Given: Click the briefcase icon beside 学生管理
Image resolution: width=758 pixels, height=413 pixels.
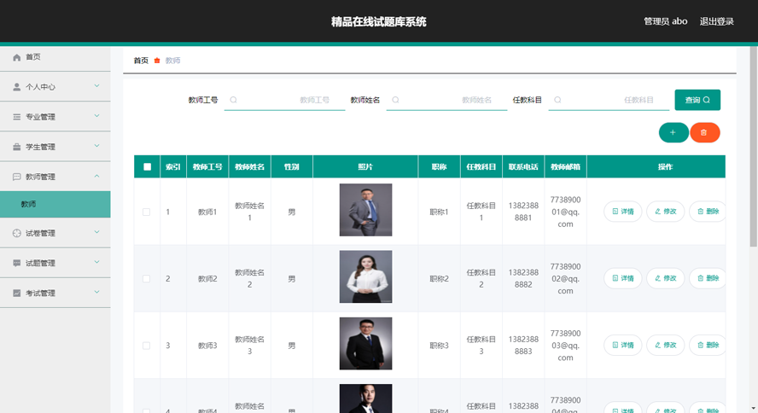Looking at the screenshot, I should point(16,147).
